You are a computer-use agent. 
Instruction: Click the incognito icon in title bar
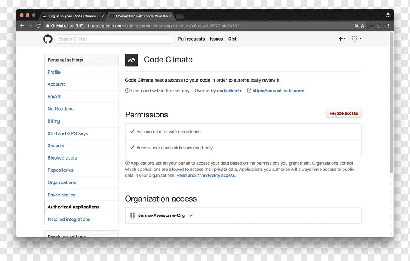pyautogui.click(x=388, y=16)
